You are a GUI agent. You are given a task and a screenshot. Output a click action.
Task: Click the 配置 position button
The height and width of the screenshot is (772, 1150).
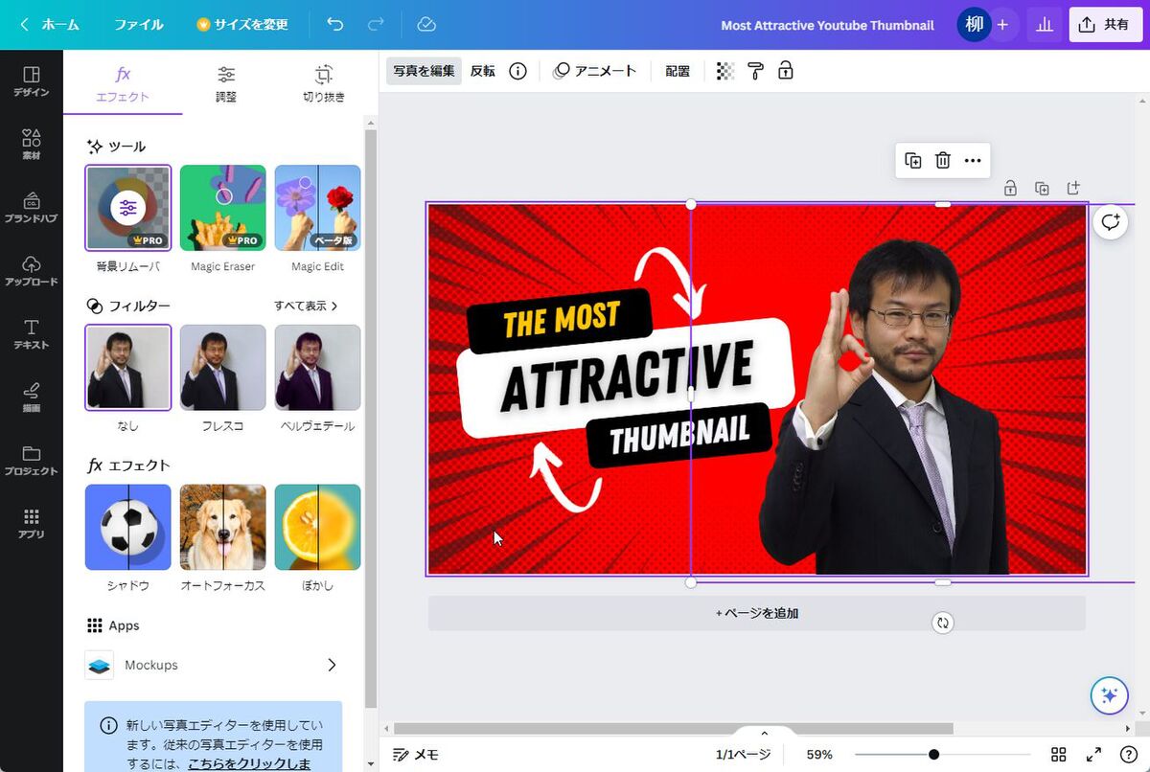click(678, 71)
